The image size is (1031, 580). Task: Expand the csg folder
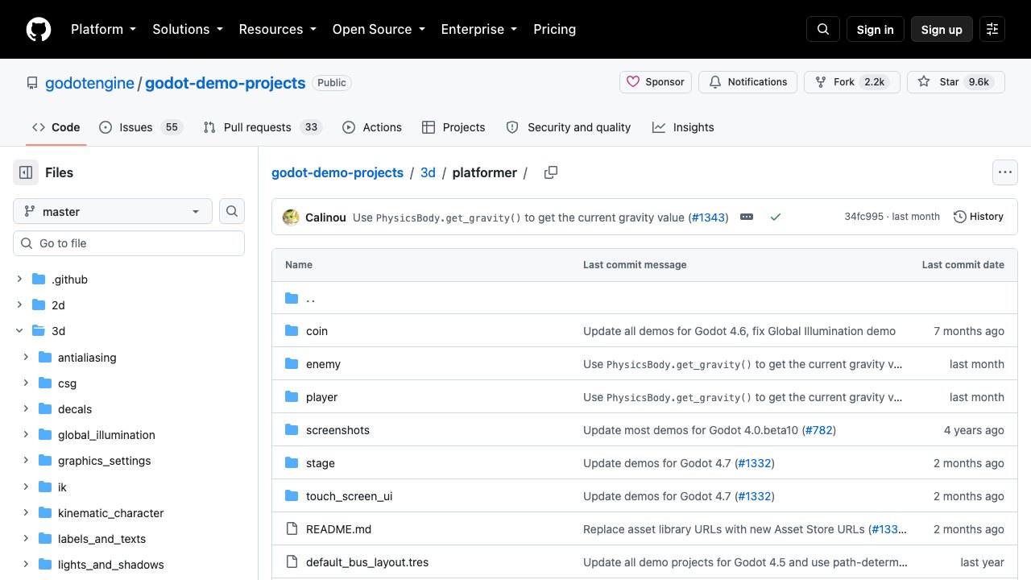pyautogui.click(x=26, y=383)
